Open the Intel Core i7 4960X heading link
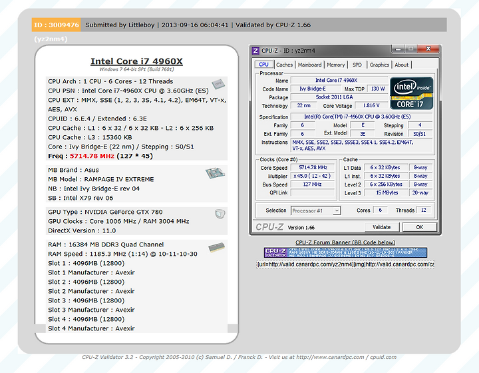 pos(136,61)
